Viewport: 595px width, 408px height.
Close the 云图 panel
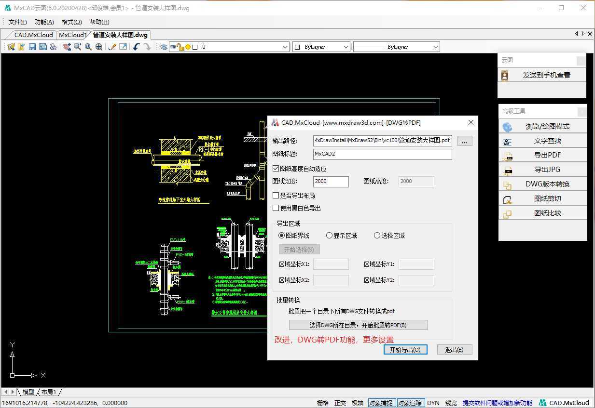581,61
